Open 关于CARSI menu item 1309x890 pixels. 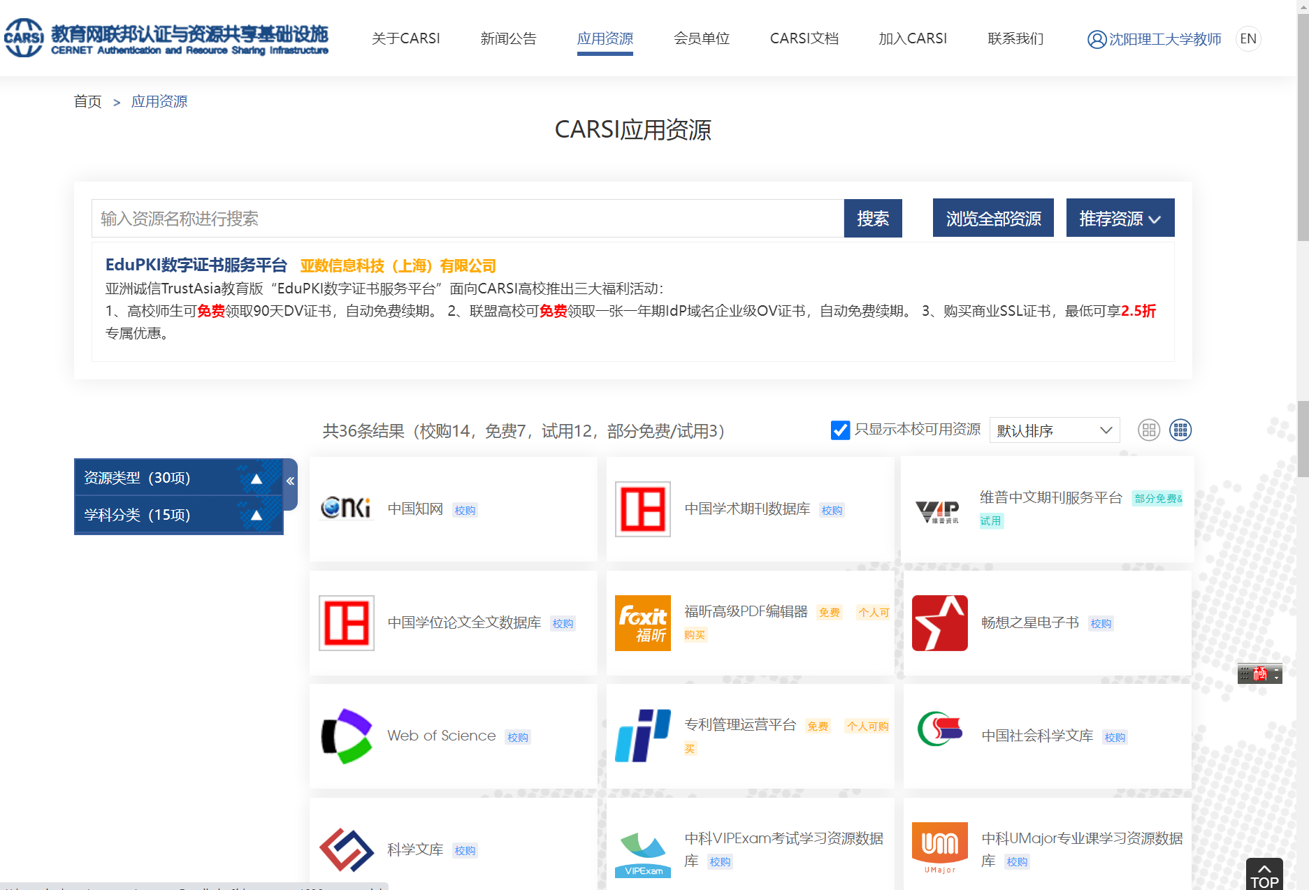pyautogui.click(x=406, y=38)
